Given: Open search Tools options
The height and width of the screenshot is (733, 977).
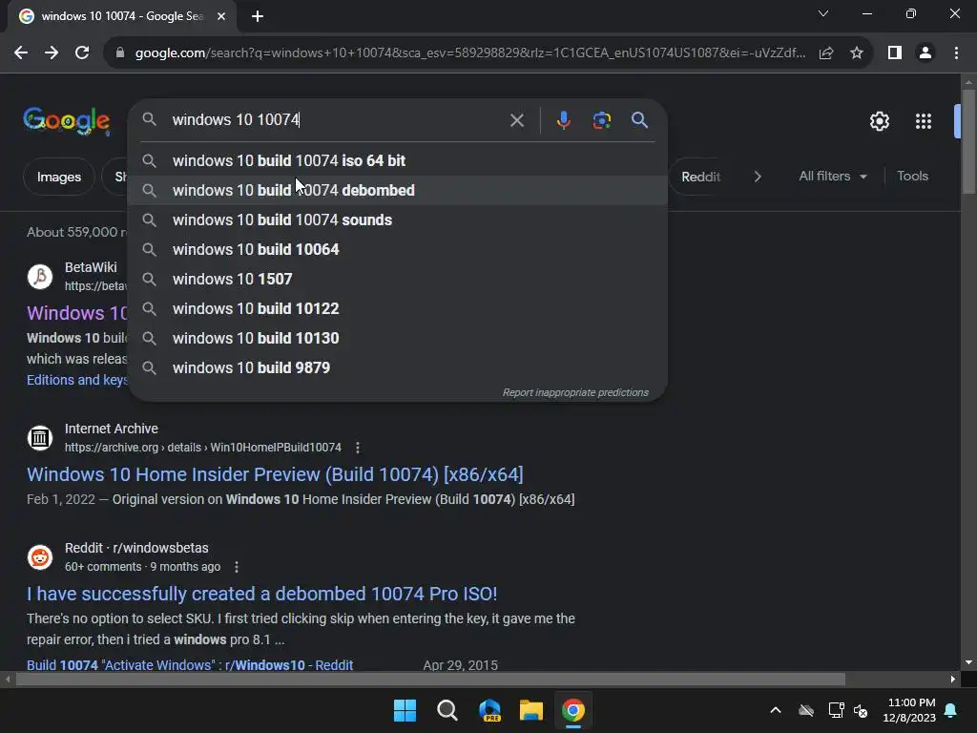Looking at the screenshot, I should 912,177.
